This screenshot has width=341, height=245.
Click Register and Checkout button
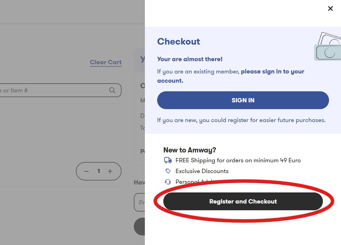click(243, 201)
